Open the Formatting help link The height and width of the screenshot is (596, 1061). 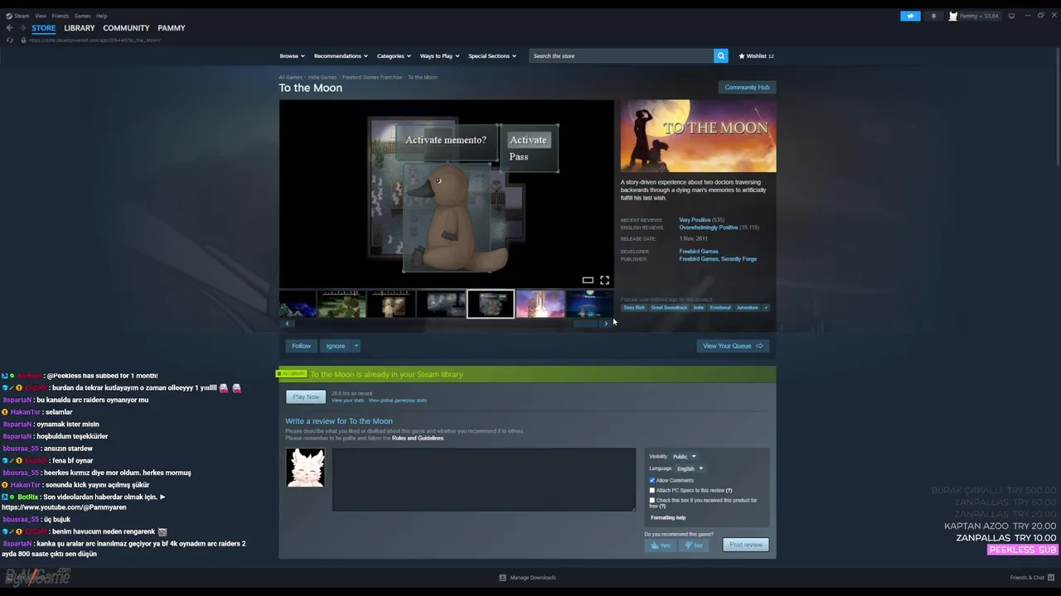click(668, 518)
